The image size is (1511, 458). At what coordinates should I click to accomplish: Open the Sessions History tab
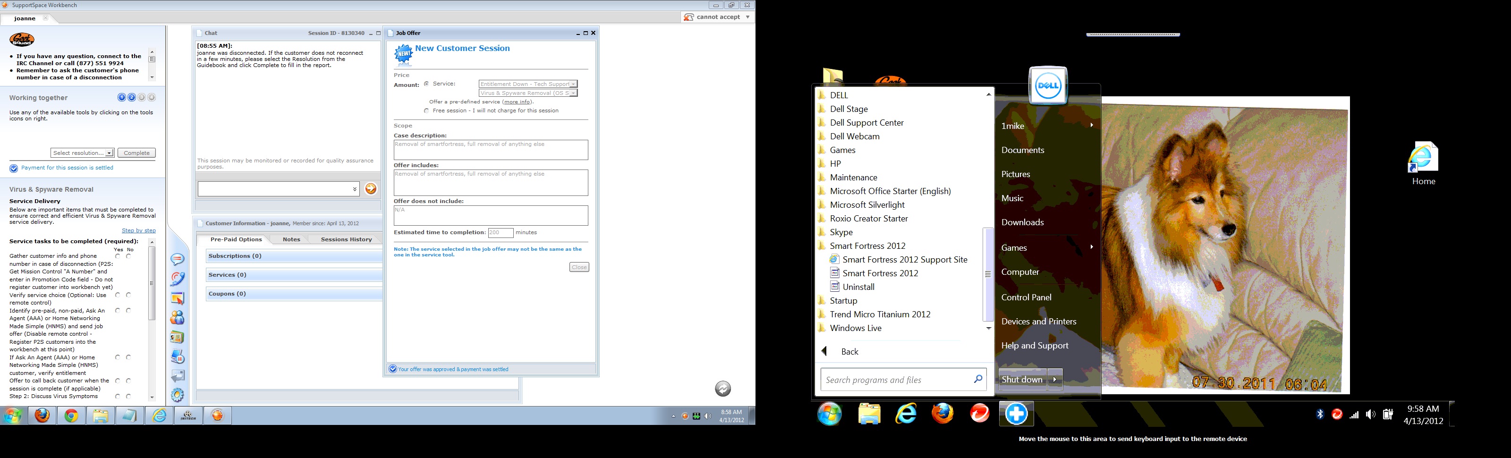pos(346,239)
